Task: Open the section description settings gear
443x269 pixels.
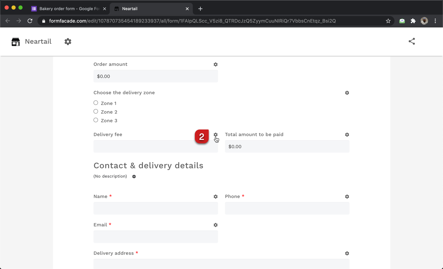Action: [134, 177]
